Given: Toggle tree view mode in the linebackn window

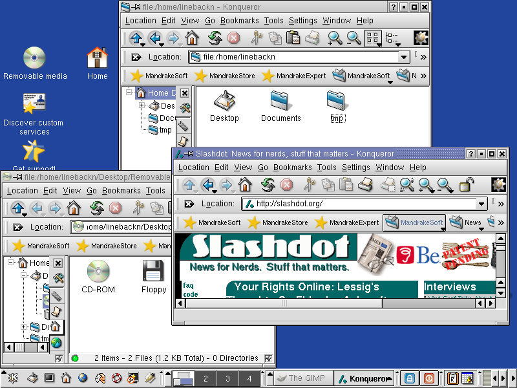Looking at the screenshot, I should [392, 38].
